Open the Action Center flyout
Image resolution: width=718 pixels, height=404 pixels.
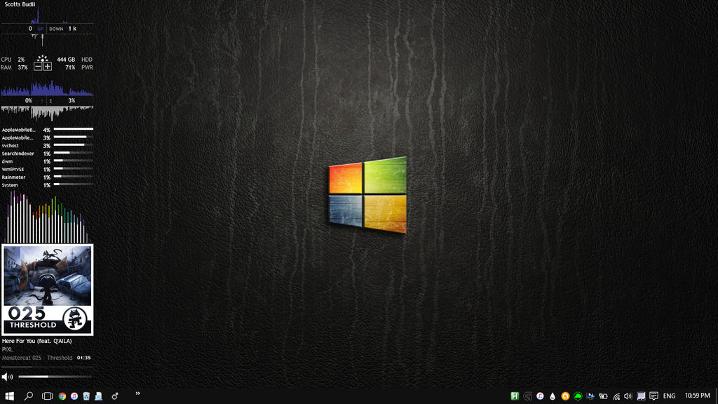(x=654, y=396)
